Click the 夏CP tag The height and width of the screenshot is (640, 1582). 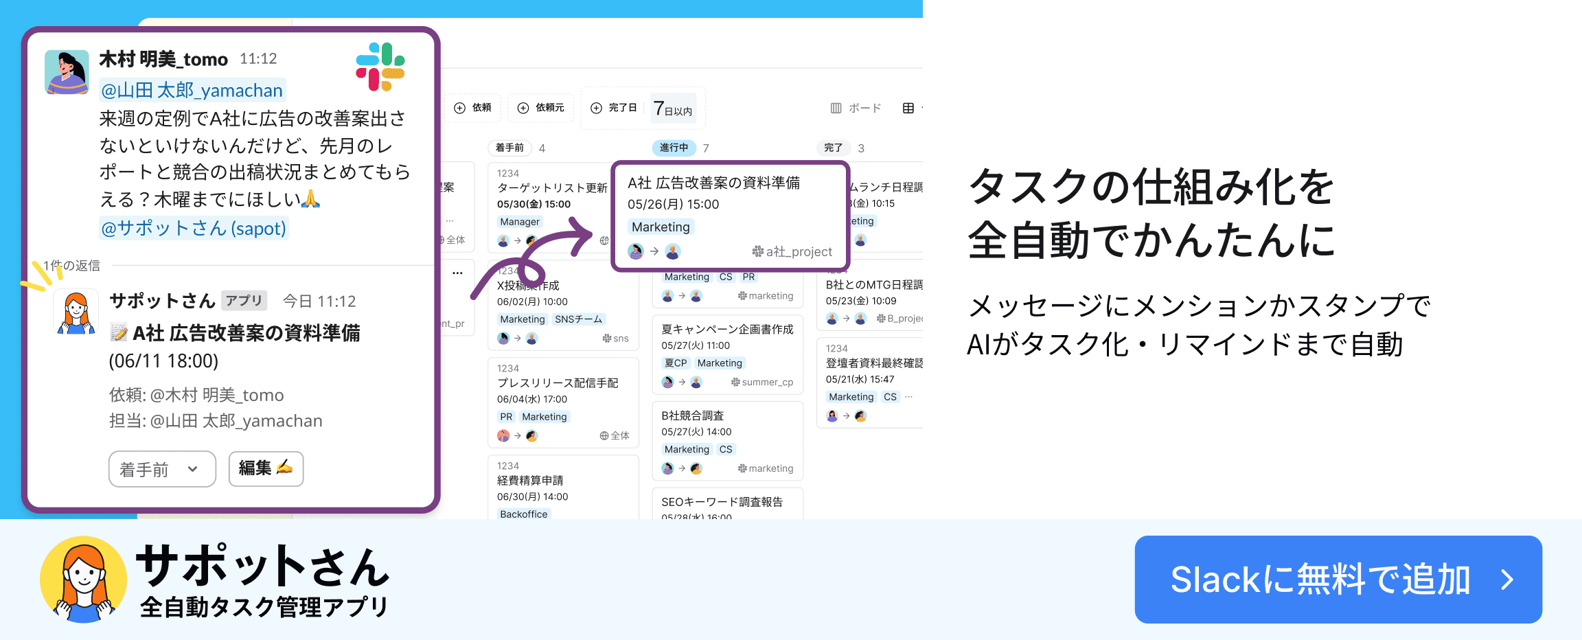(x=676, y=363)
